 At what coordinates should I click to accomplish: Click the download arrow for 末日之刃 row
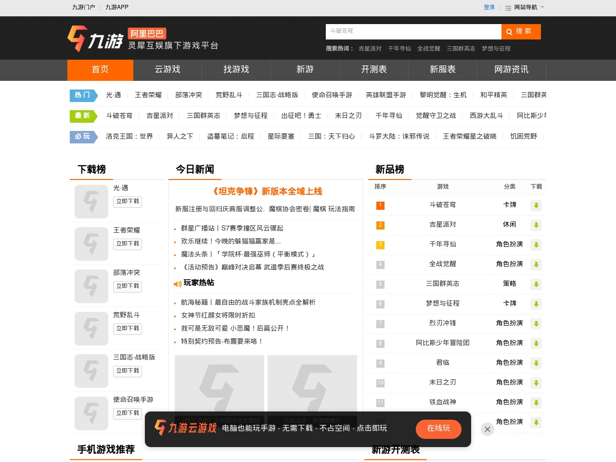tap(536, 383)
